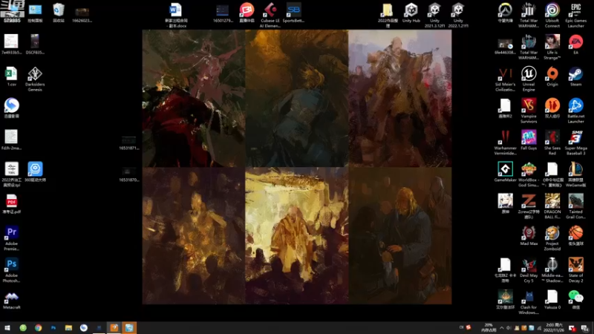Launch Vampire Survivors game icon

[x=529, y=111]
